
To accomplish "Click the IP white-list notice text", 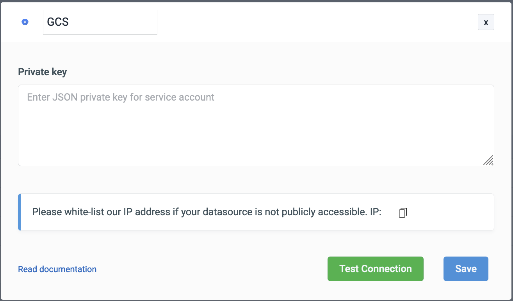I will pyautogui.click(x=195, y=212).
